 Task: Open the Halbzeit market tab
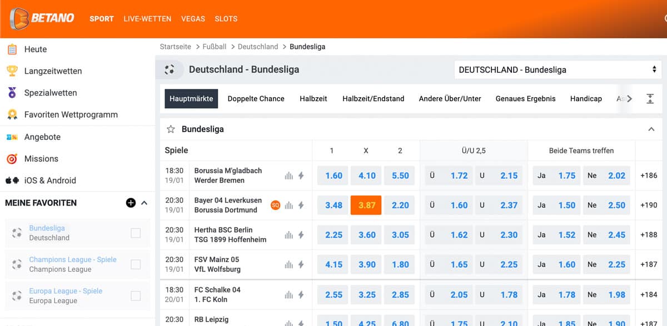point(313,99)
